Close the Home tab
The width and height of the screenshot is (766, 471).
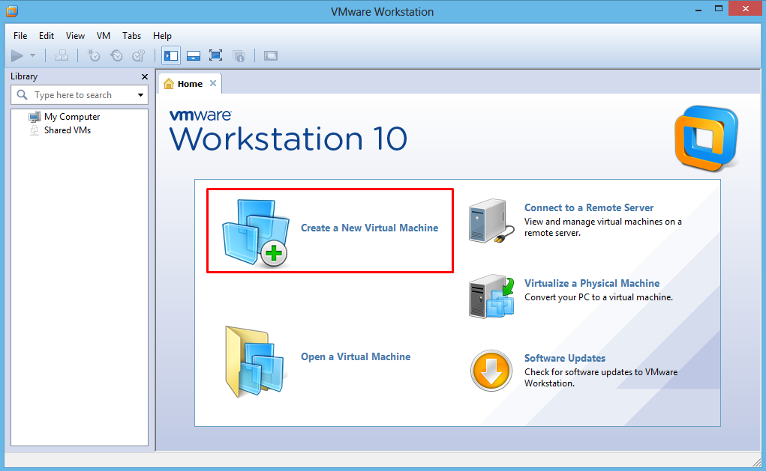[x=213, y=83]
